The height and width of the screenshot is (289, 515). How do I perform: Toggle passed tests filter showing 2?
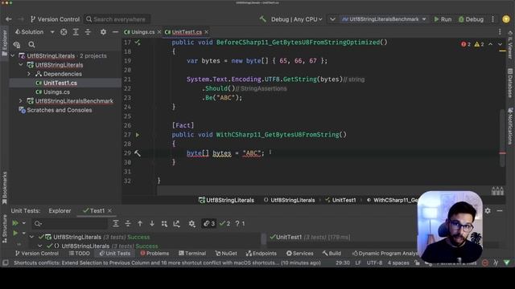tap(225, 223)
